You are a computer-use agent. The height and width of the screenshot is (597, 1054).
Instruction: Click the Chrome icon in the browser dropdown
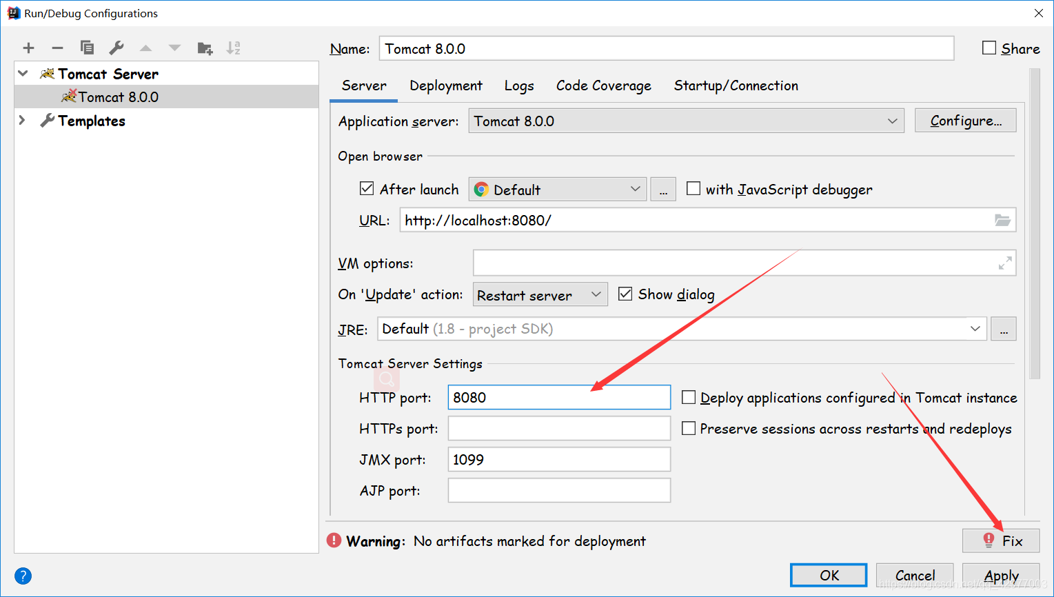pyautogui.click(x=481, y=190)
